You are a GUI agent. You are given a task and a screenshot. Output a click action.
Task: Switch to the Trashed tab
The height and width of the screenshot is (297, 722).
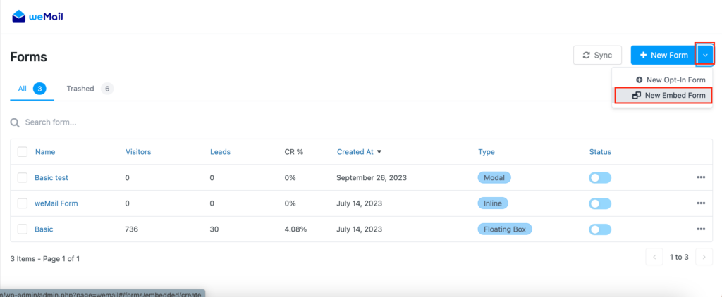90,89
